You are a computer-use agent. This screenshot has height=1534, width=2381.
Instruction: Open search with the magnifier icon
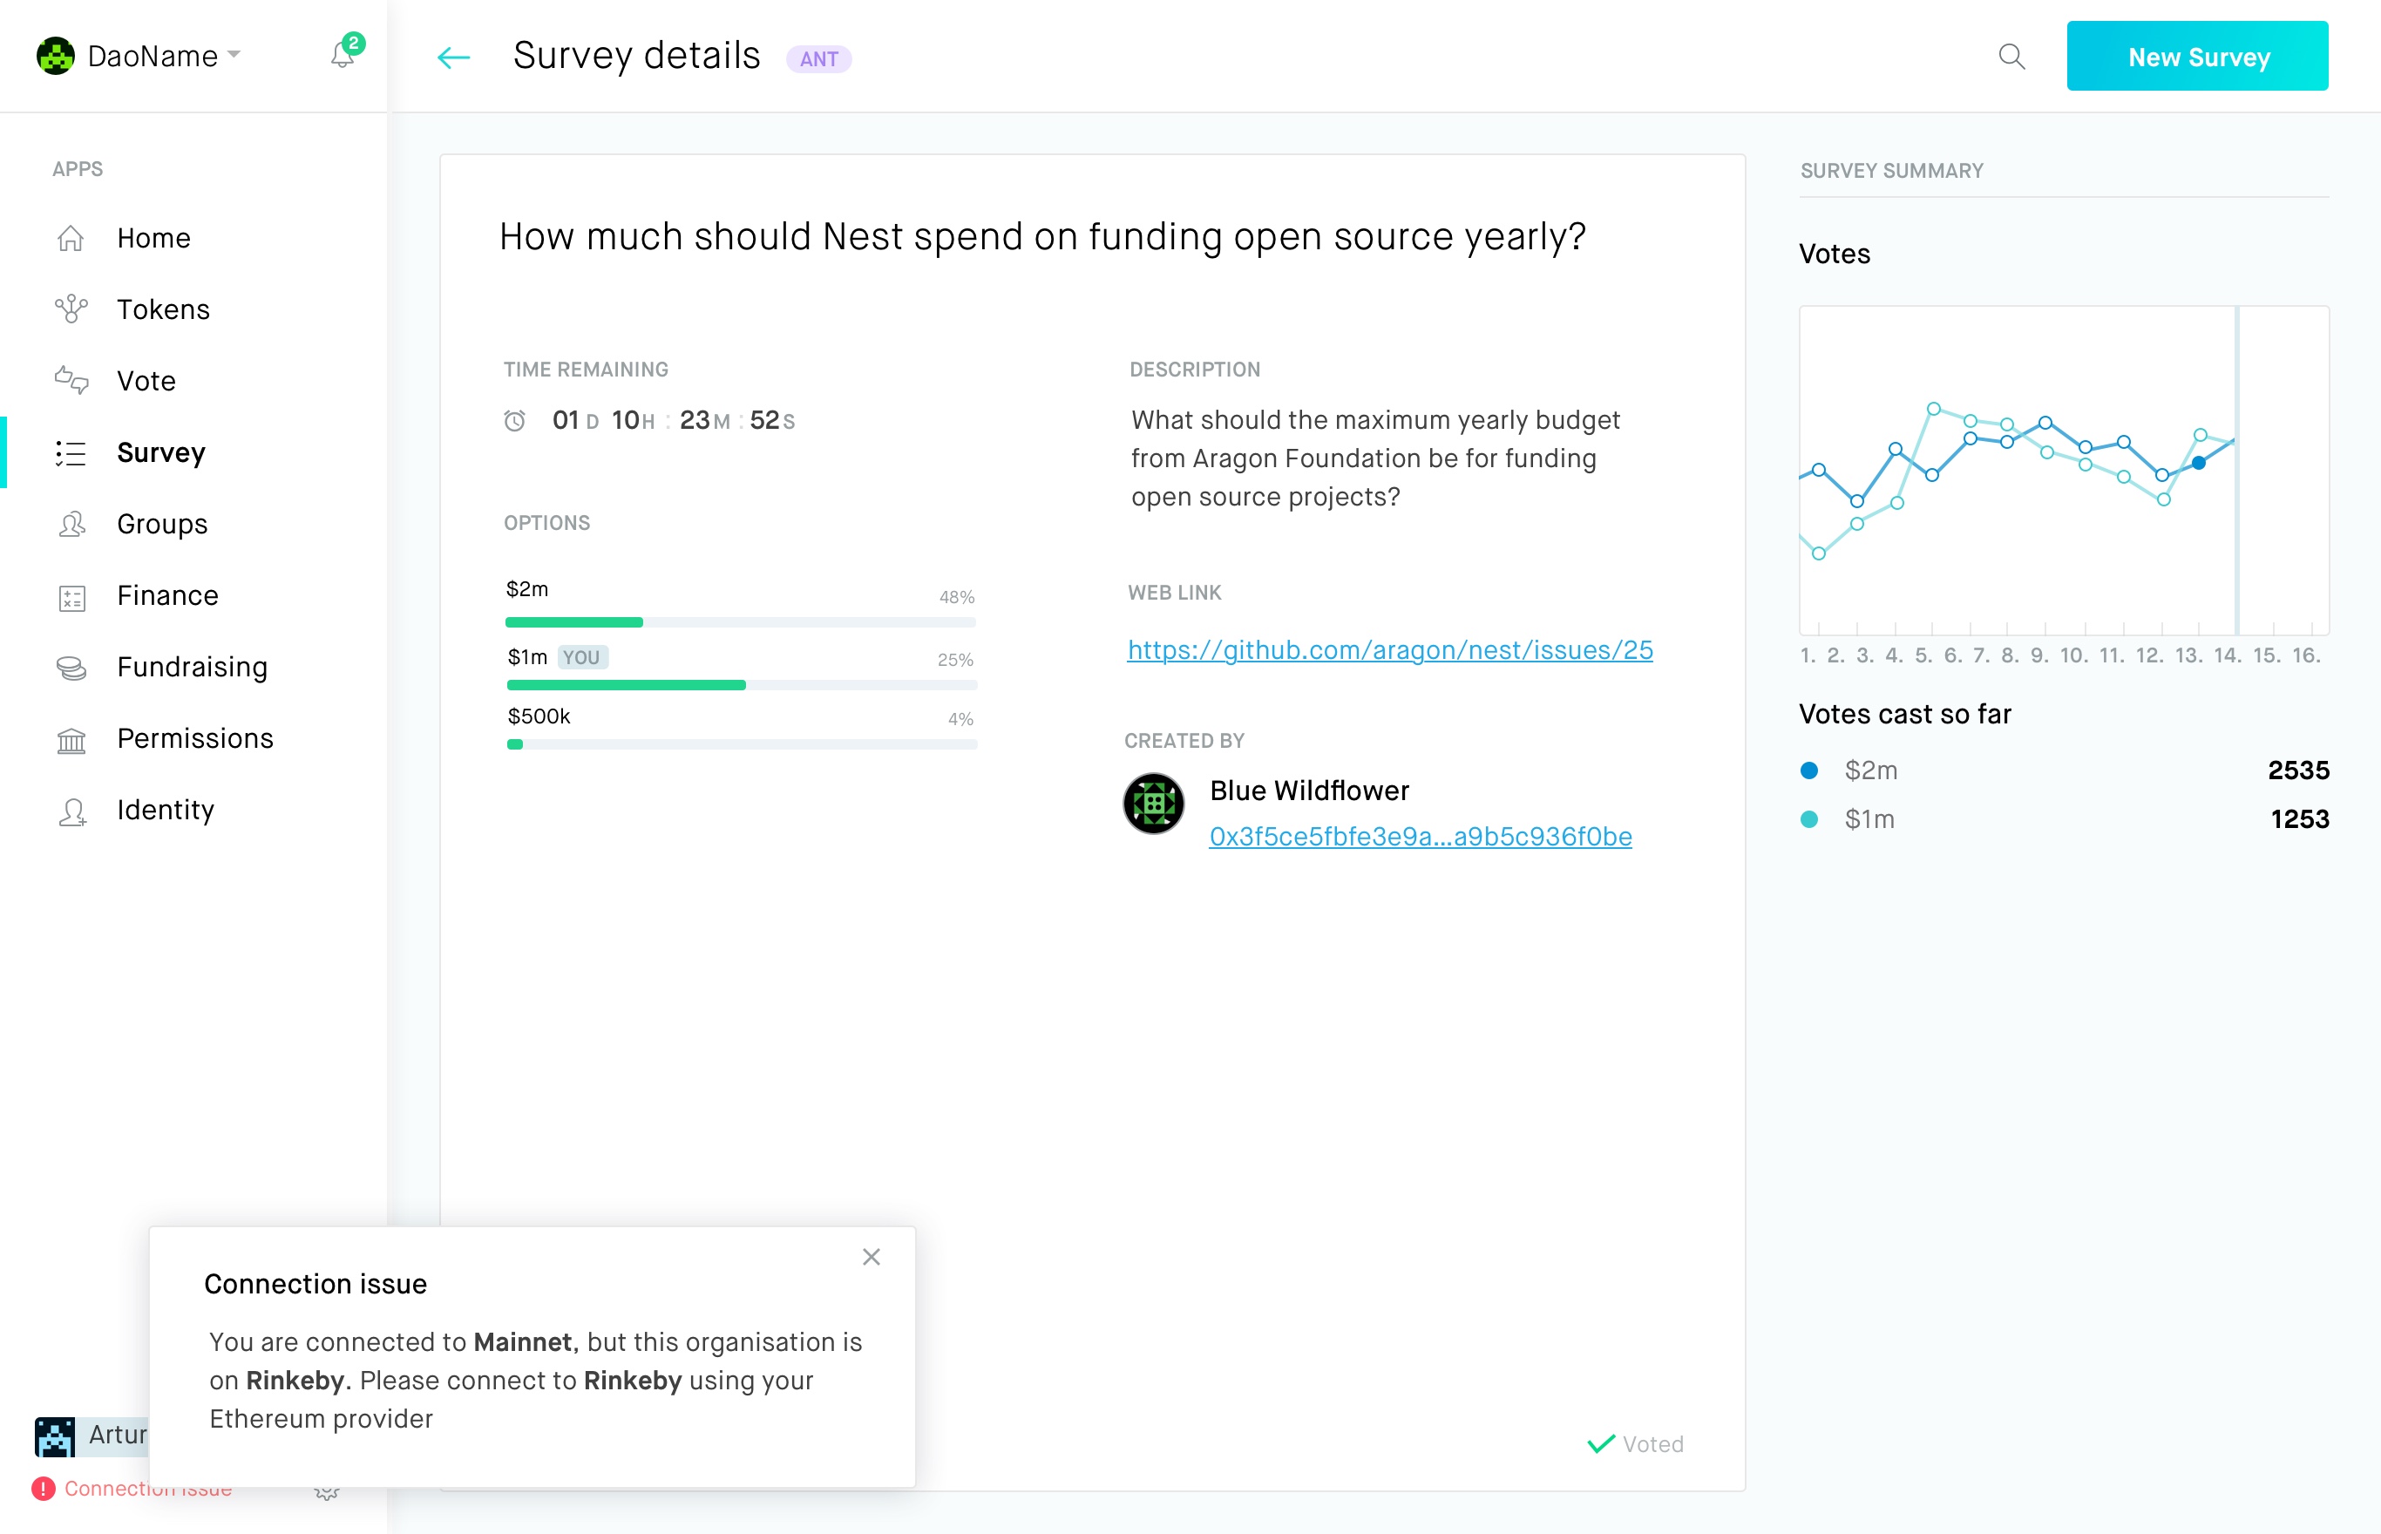[x=2011, y=57]
